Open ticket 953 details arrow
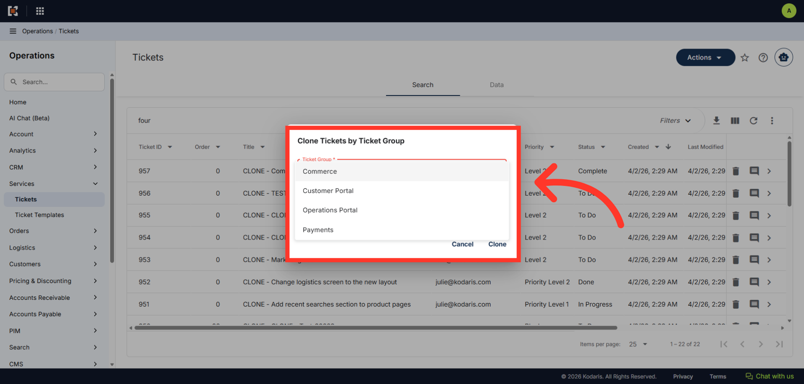Image resolution: width=804 pixels, height=384 pixels. click(x=769, y=260)
